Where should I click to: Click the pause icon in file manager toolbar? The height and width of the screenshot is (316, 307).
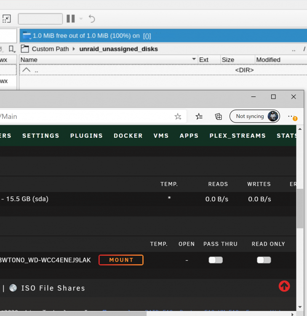pos(71,19)
